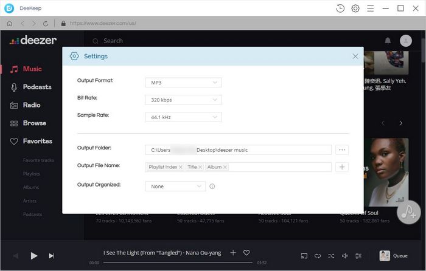Open Favorites section in sidebar

point(31,142)
